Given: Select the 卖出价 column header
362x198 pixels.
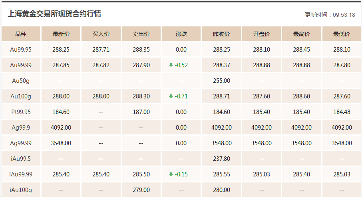Looking at the screenshot, I should click(x=141, y=34).
